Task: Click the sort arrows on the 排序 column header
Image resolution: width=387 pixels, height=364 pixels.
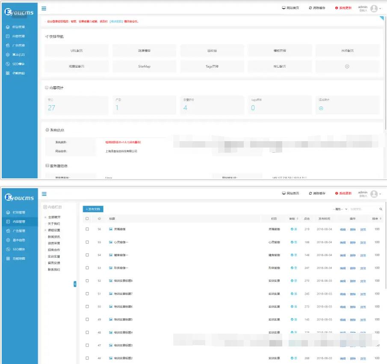Action: [381, 219]
